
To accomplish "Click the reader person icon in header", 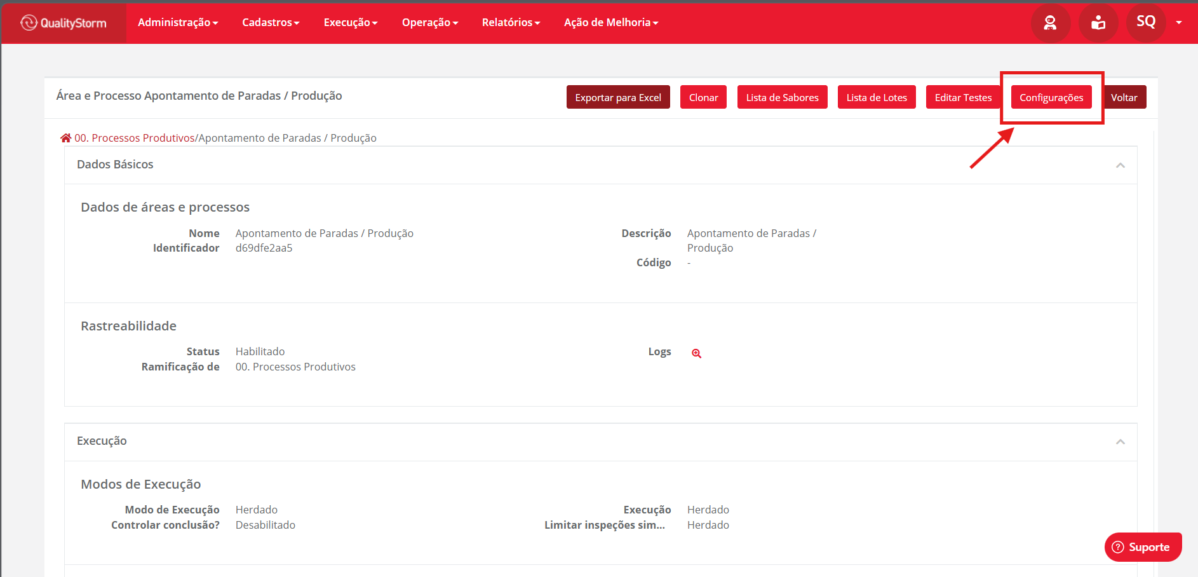I will (x=1098, y=23).
